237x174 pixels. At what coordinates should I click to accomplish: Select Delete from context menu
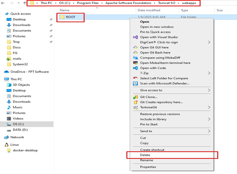pyautogui.click(x=172, y=155)
